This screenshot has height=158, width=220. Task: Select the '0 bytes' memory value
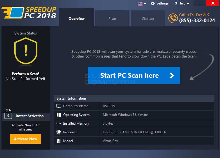(108, 123)
